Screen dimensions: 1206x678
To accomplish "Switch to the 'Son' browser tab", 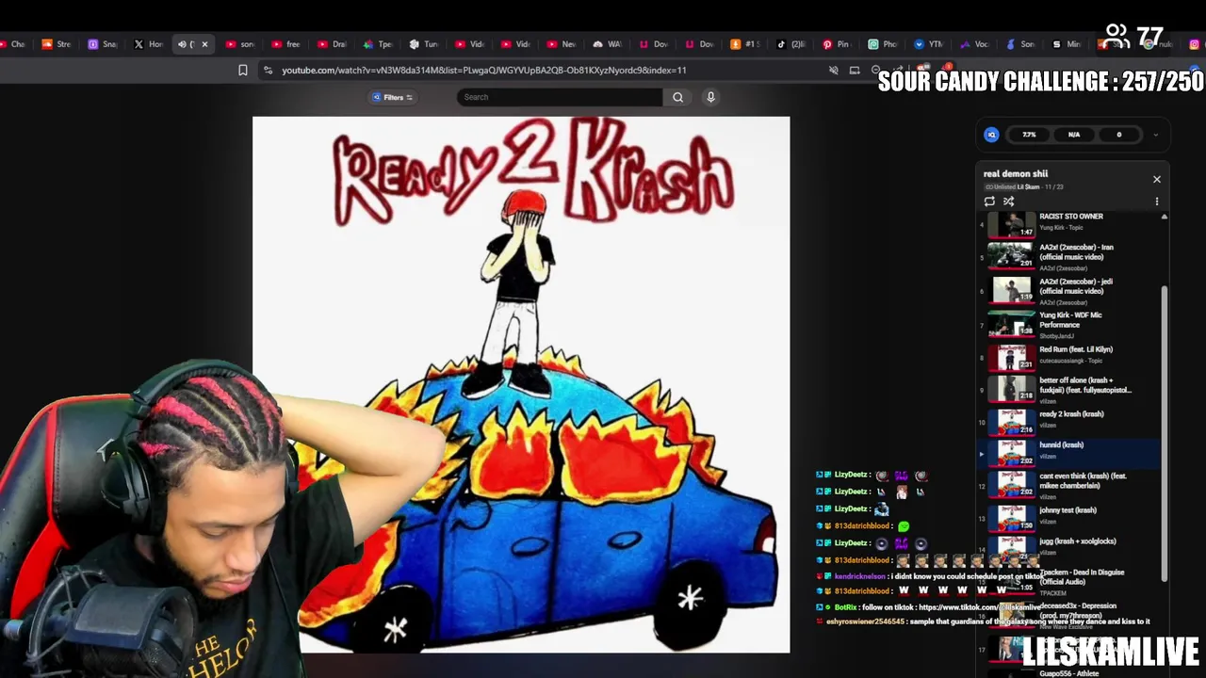I will 1020,44.
